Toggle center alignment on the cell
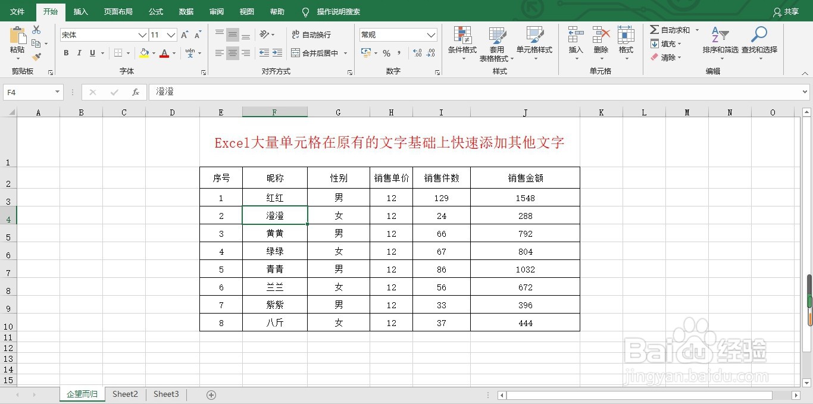The width and height of the screenshot is (813, 404). click(x=232, y=53)
